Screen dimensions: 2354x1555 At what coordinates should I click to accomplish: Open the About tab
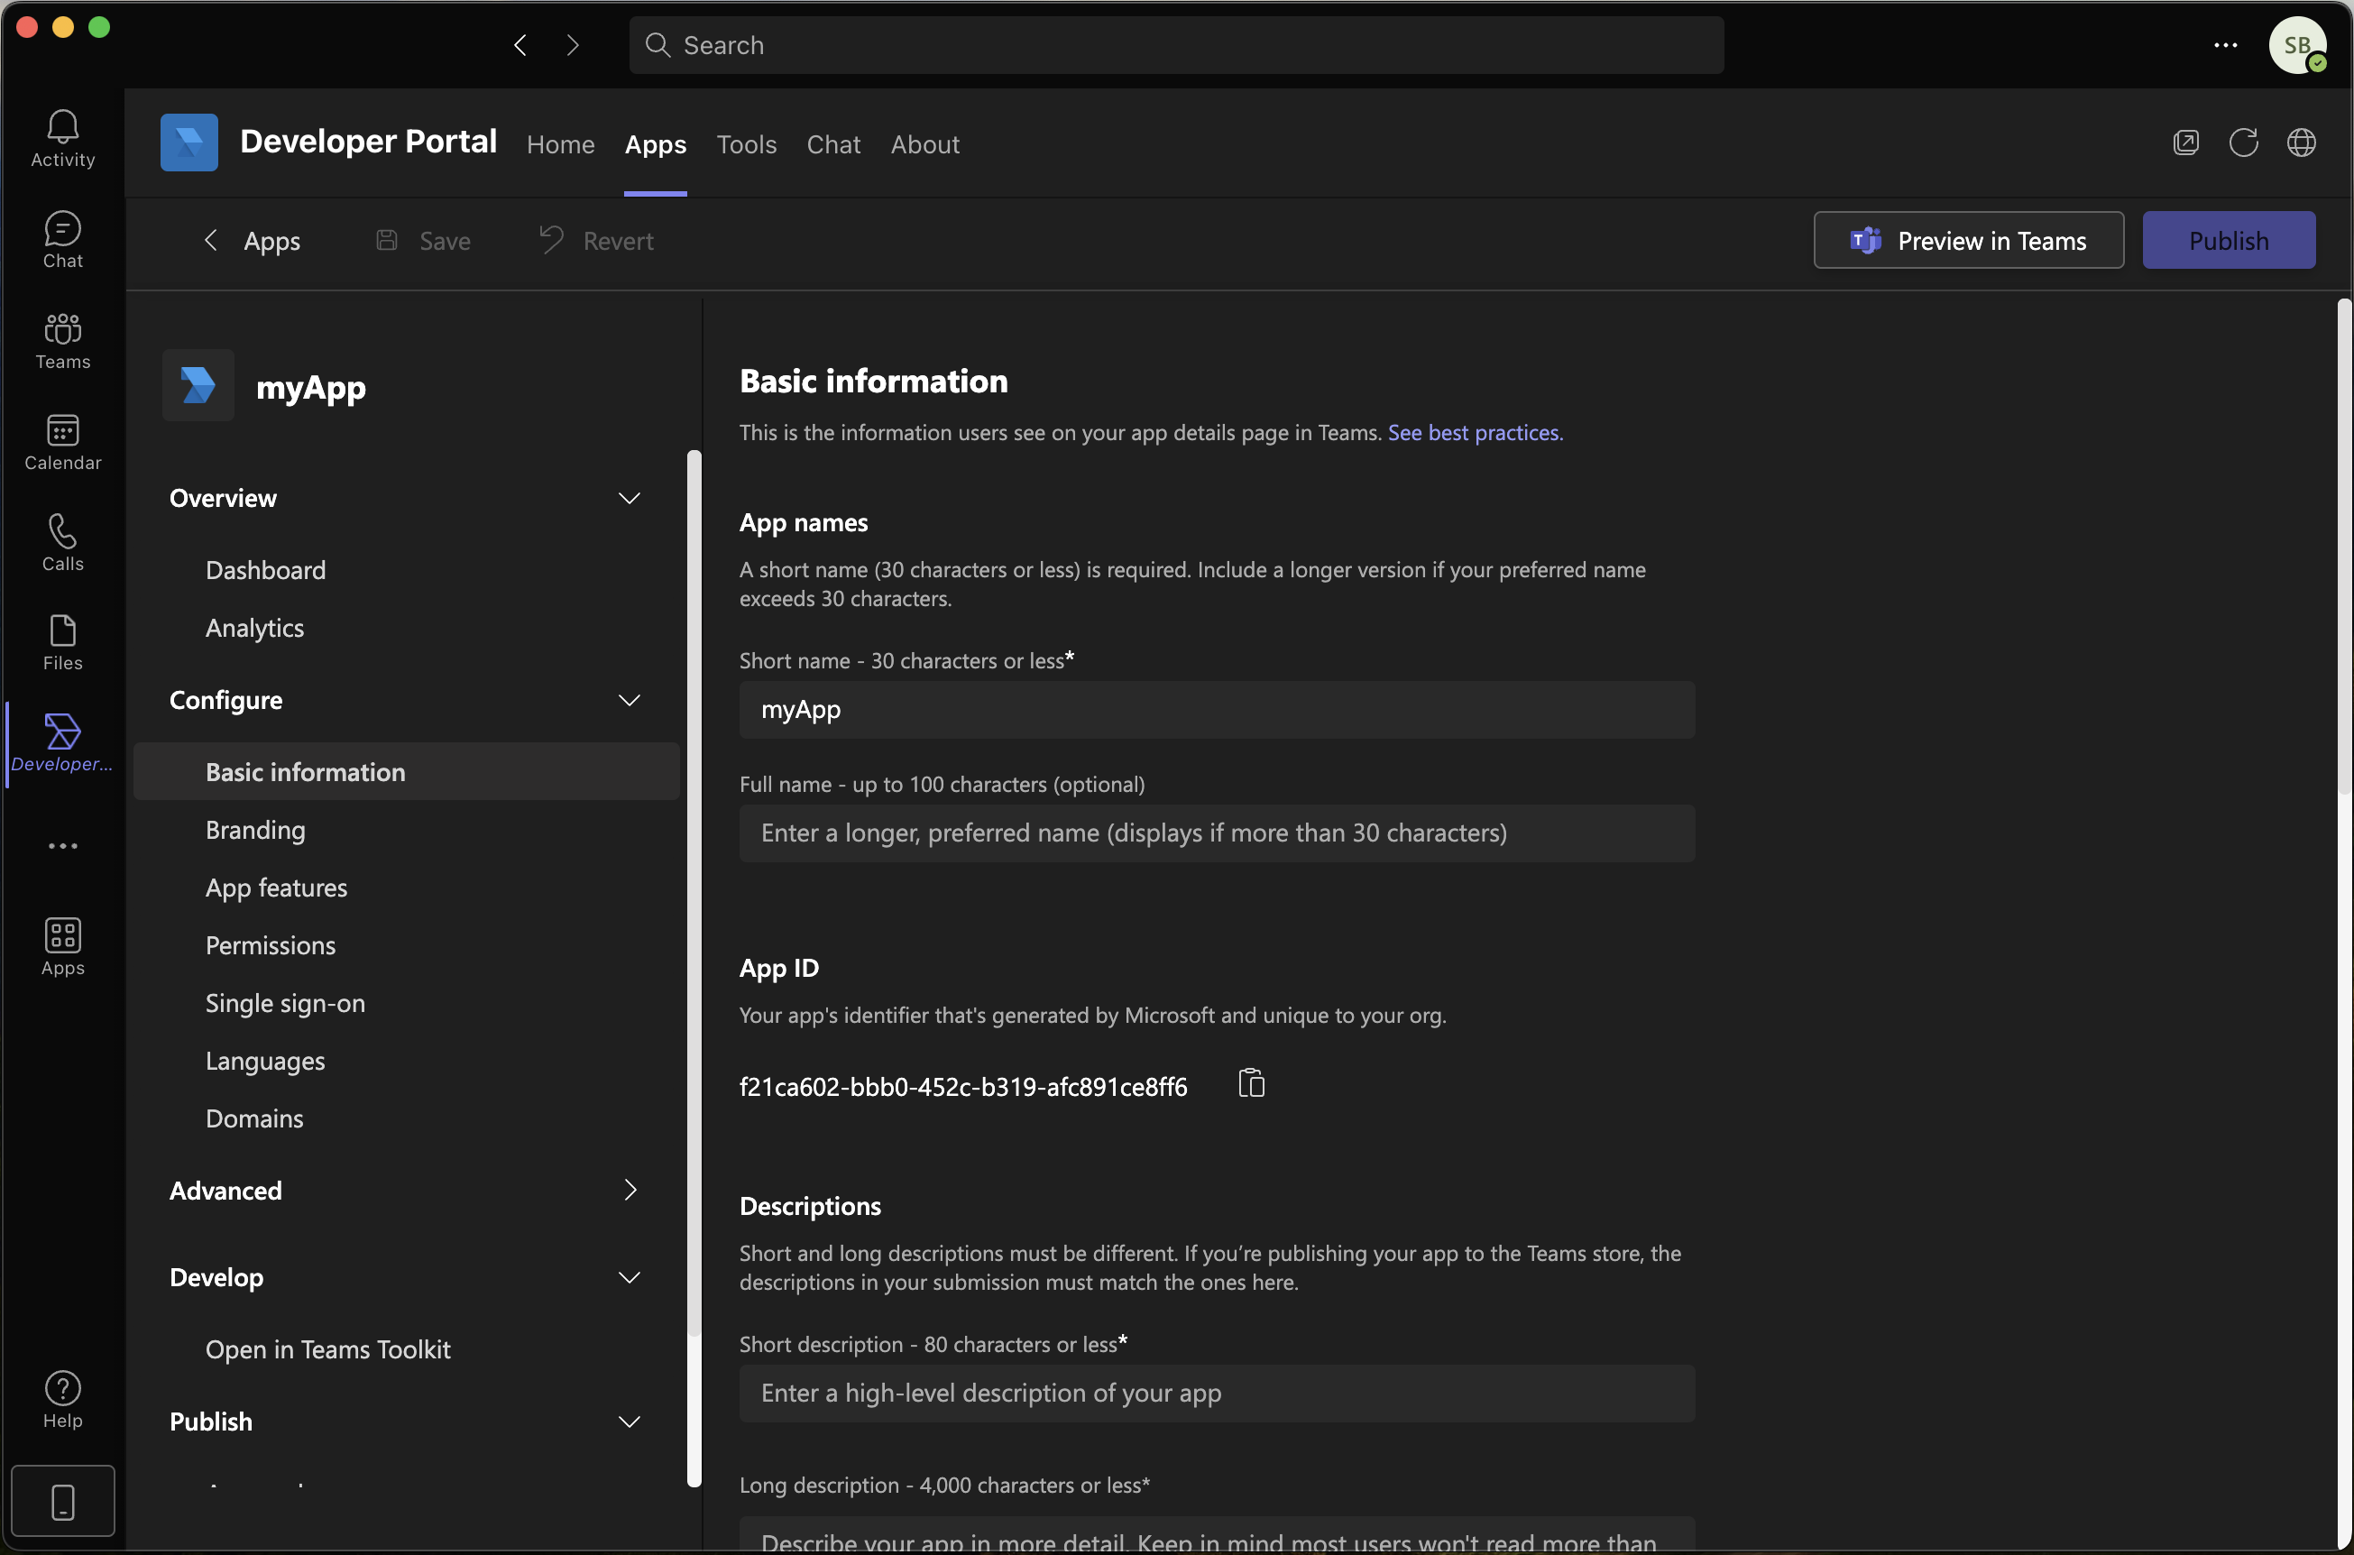click(924, 145)
